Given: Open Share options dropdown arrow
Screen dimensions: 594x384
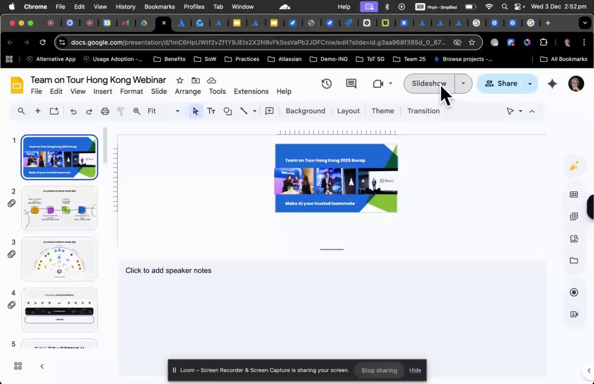Looking at the screenshot, I should (530, 83).
